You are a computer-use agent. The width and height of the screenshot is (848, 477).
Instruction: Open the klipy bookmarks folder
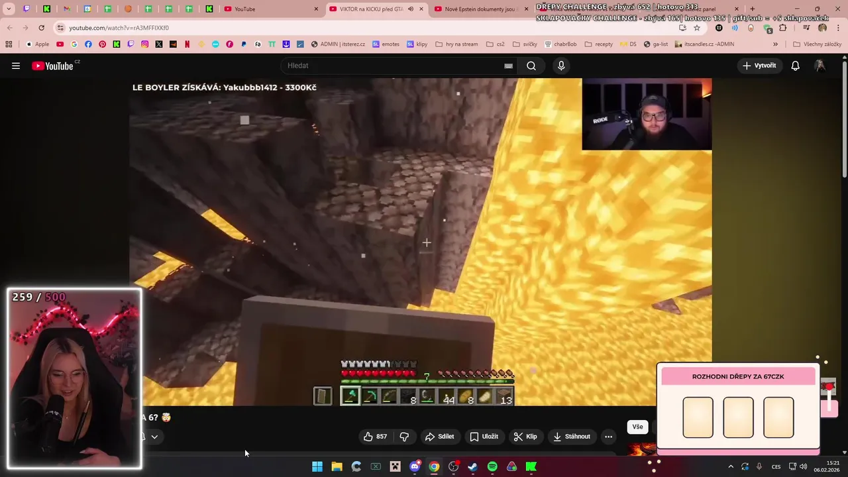point(417,44)
